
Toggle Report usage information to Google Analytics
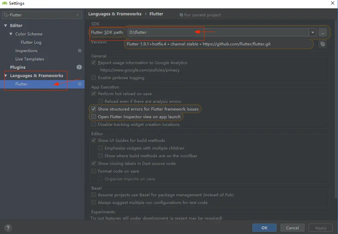(94, 62)
